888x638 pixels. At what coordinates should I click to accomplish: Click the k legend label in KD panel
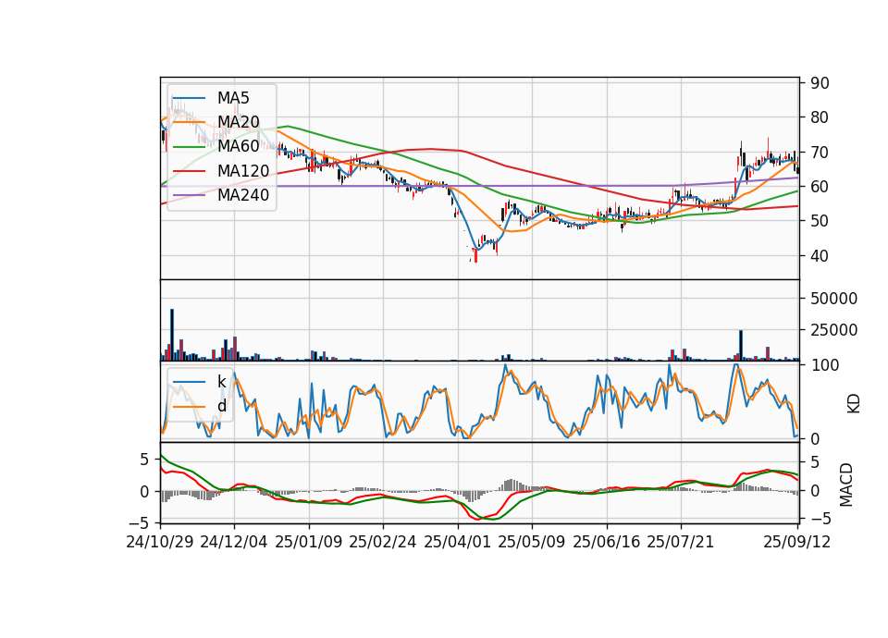point(221,382)
